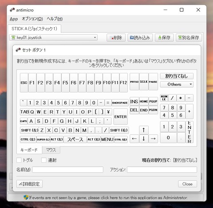Screen dimensions: 213x208
Task: Assign the CTRL (左) key
Action: pyautogui.click(x=28, y=140)
